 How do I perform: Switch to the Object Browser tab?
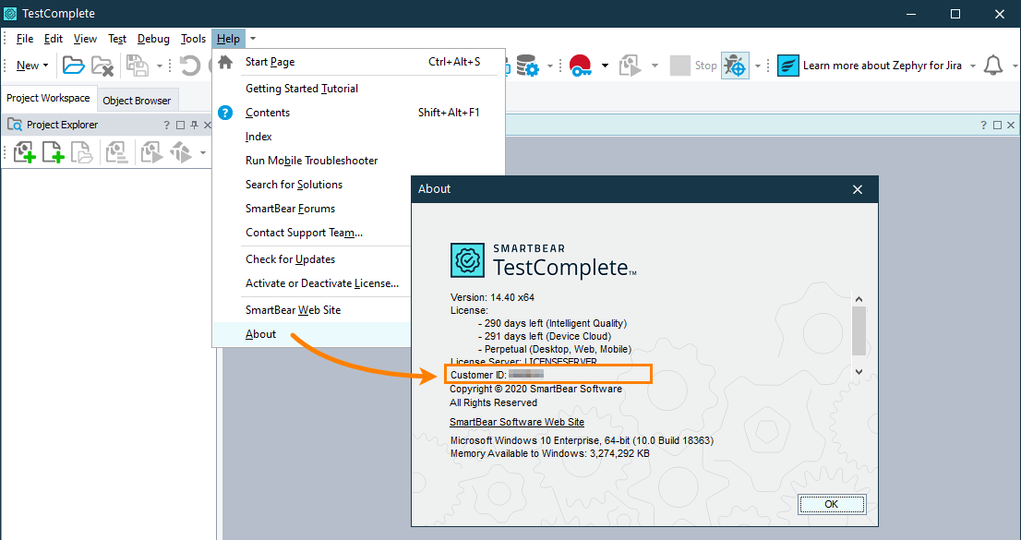[137, 101]
